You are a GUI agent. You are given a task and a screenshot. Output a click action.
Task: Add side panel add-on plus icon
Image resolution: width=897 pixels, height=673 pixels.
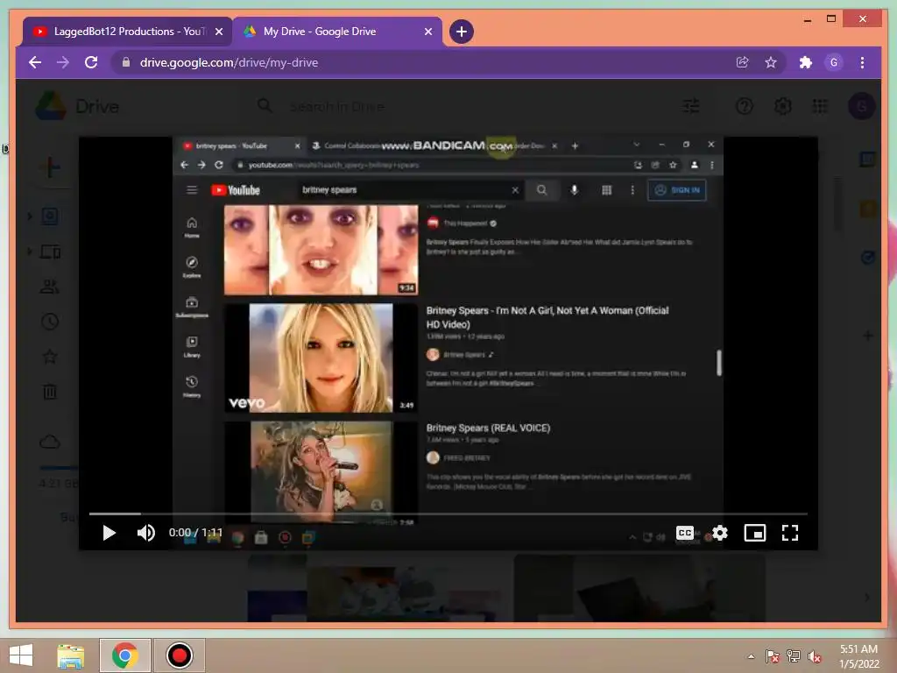pos(868,336)
